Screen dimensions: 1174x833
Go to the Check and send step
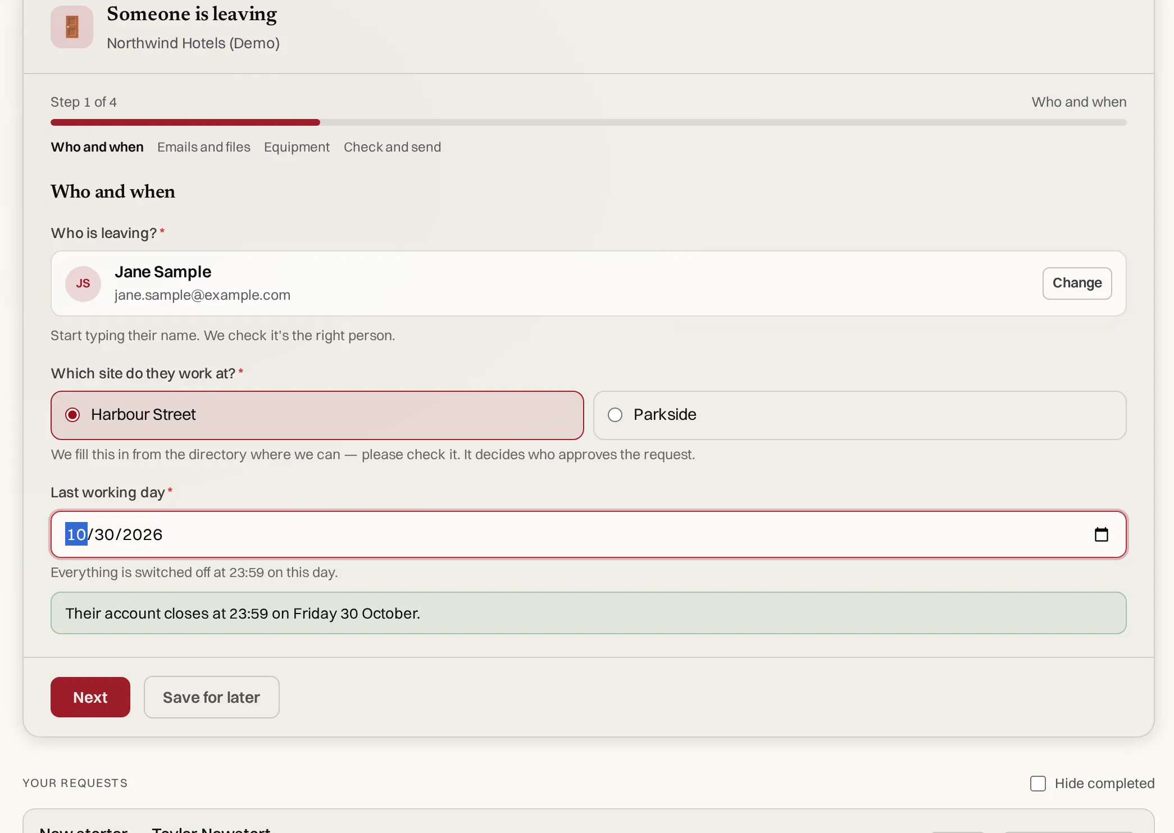[393, 147]
